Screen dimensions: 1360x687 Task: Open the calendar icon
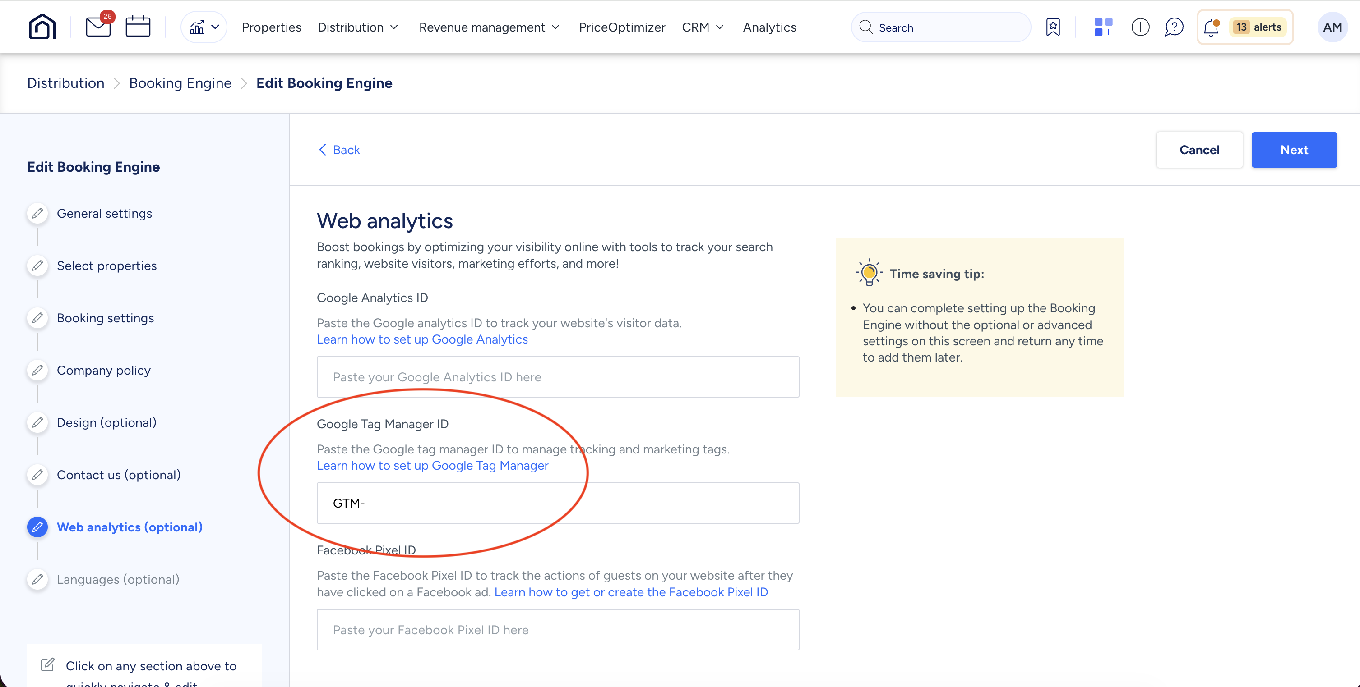click(x=138, y=27)
